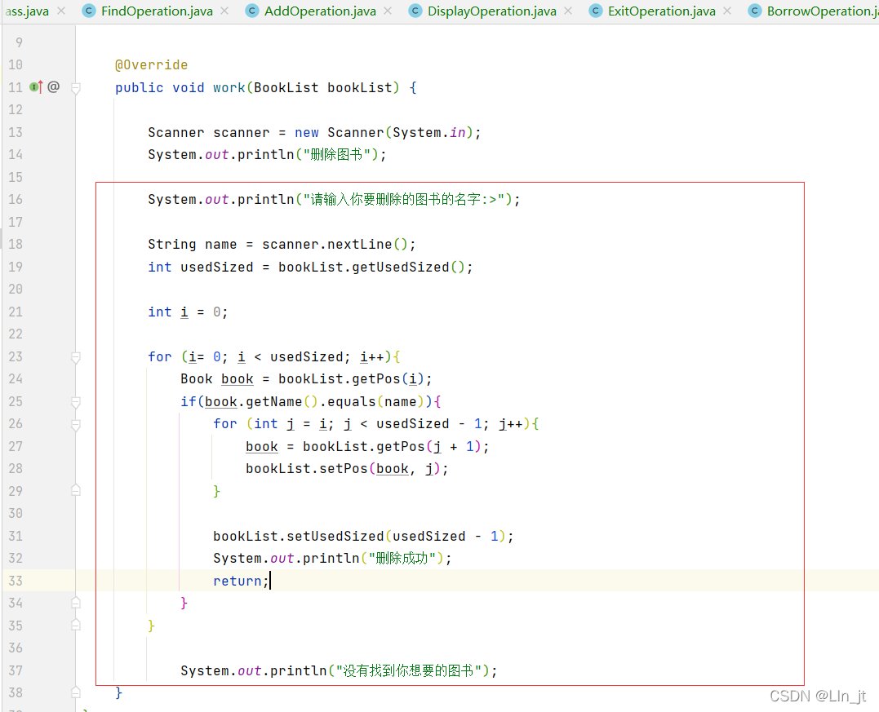Click 'bookList.setPos(book, j)' on line 28
879x712 pixels.
point(343,469)
